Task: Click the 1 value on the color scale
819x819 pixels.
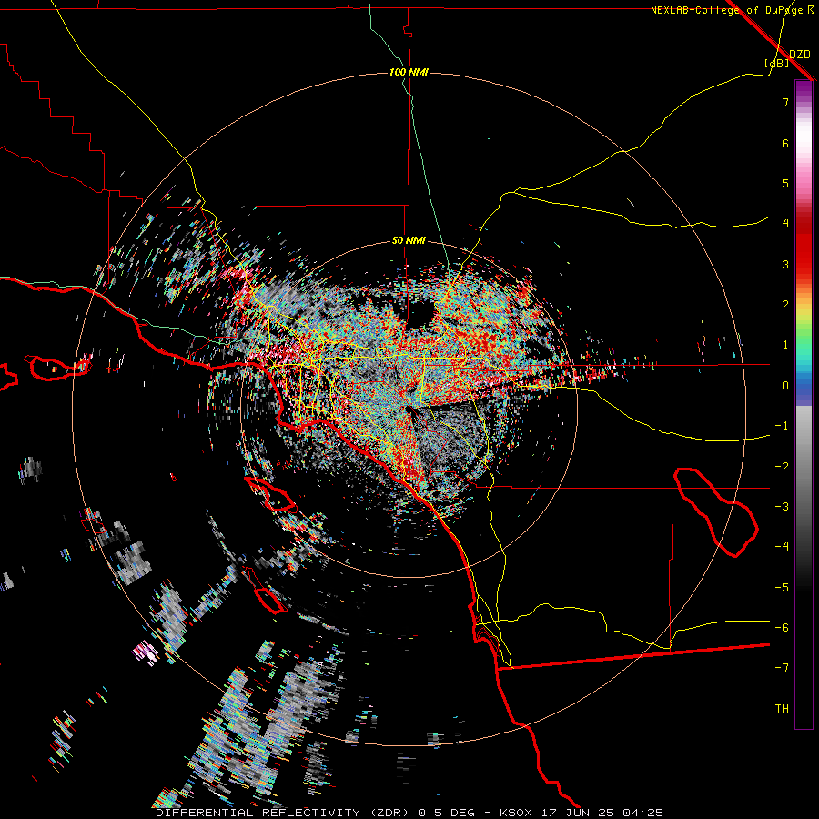Action: point(785,345)
